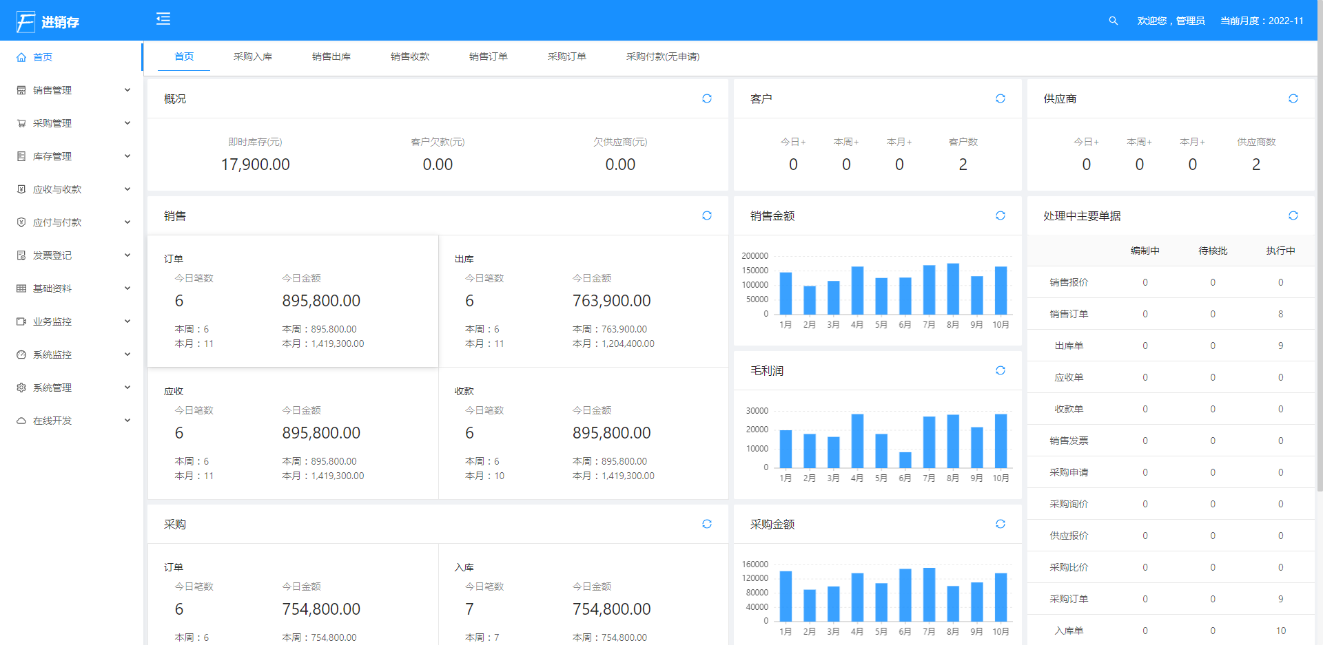The image size is (1323, 645).
Task: Expand the 系统管理 chevron
Action: 127,388
